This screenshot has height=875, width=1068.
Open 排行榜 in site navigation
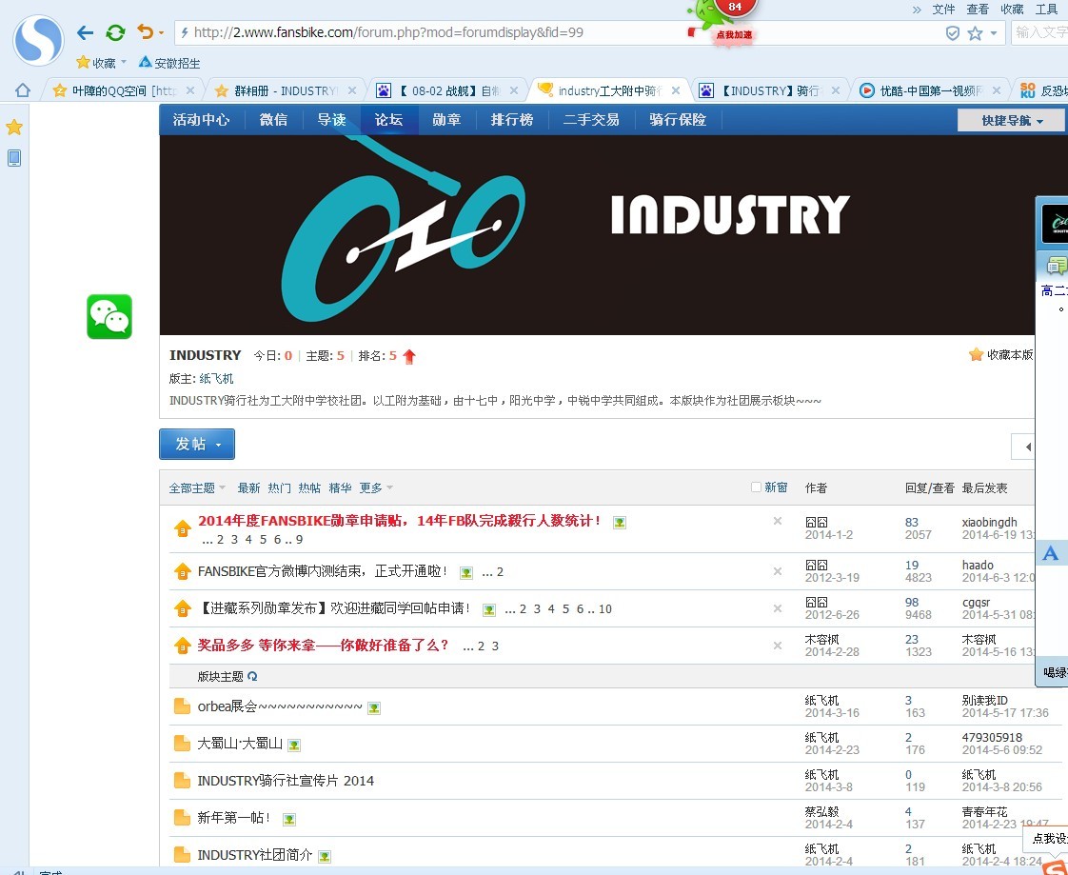click(x=511, y=120)
